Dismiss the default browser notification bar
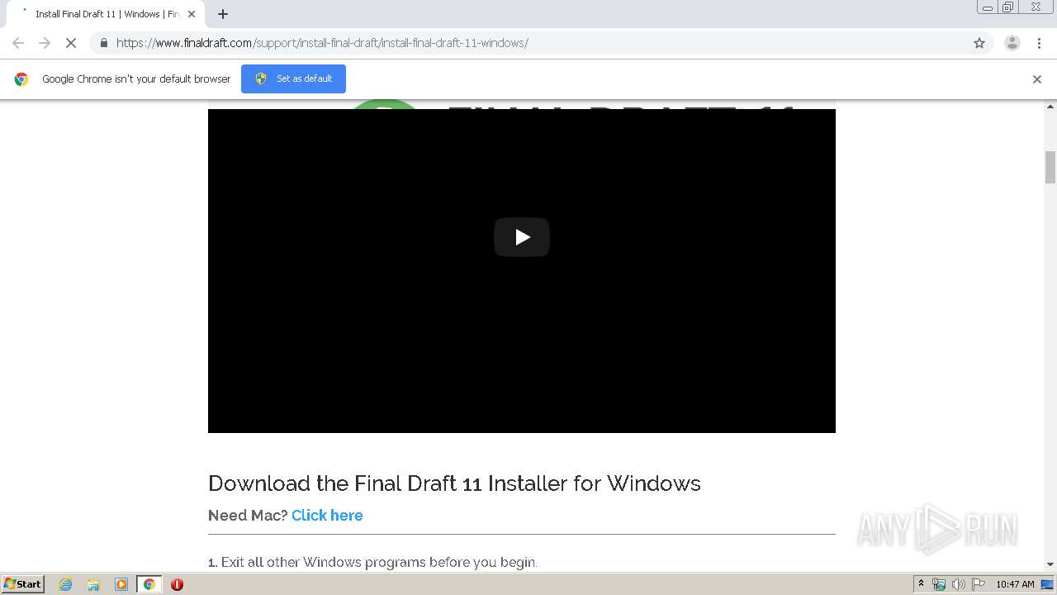The image size is (1057, 595). 1037,79
